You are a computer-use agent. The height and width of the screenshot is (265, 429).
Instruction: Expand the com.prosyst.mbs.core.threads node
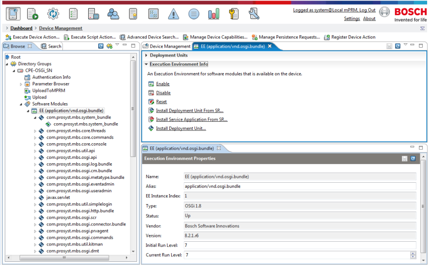(x=35, y=131)
